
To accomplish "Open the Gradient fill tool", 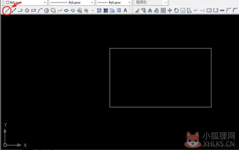I will pos(106,11).
